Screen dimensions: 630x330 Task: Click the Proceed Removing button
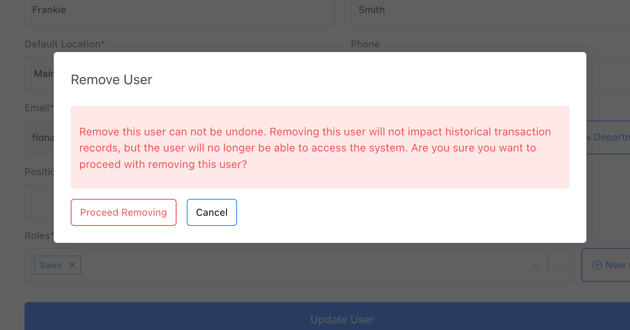[x=123, y=212]
